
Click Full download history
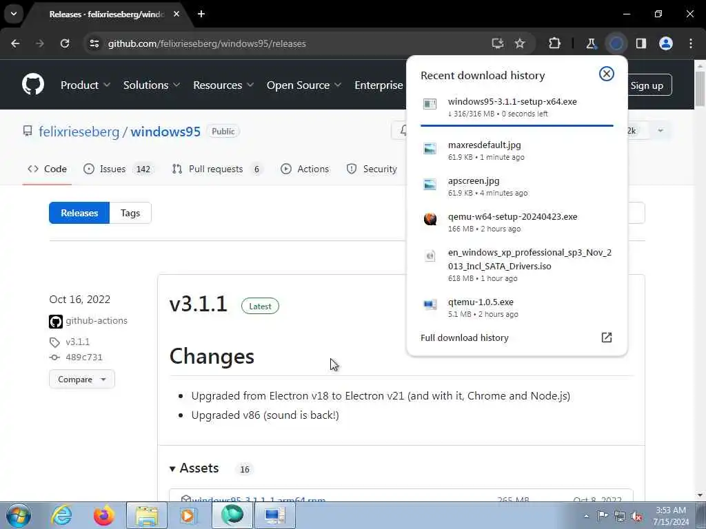pos(464,338)
